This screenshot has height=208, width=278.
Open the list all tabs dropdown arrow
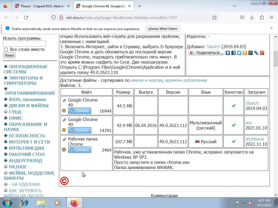tap(234, 6)
